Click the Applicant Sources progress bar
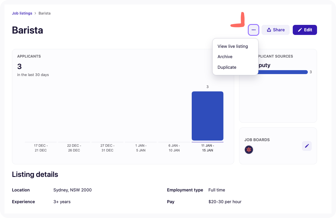336x218 pixels. [282, 72]
